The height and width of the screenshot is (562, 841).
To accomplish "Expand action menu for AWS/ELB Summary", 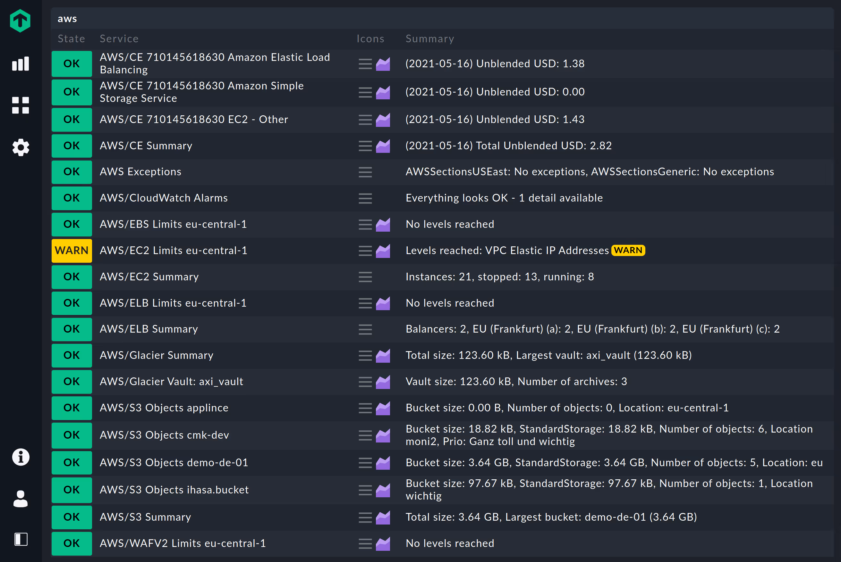I will (x=365, y=329).
